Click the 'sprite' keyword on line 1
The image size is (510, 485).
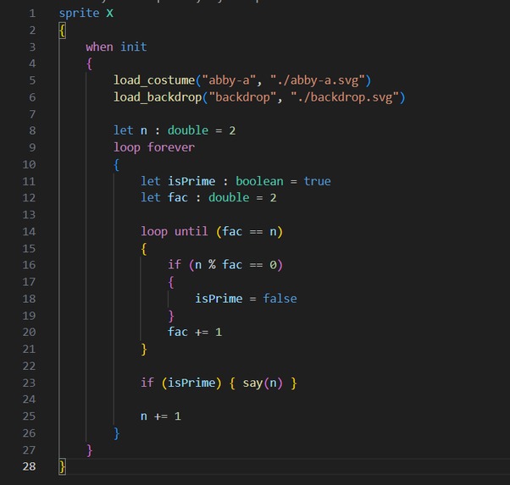(79, 14)
